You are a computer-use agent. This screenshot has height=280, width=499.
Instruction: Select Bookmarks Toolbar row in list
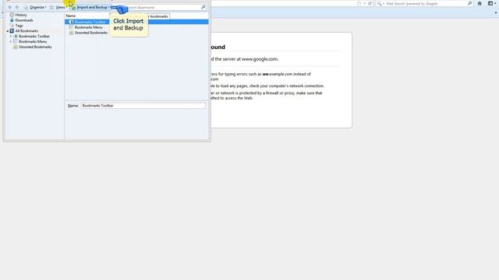136,22
